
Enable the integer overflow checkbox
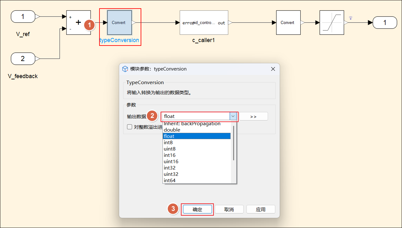click(x=130, y=127)
